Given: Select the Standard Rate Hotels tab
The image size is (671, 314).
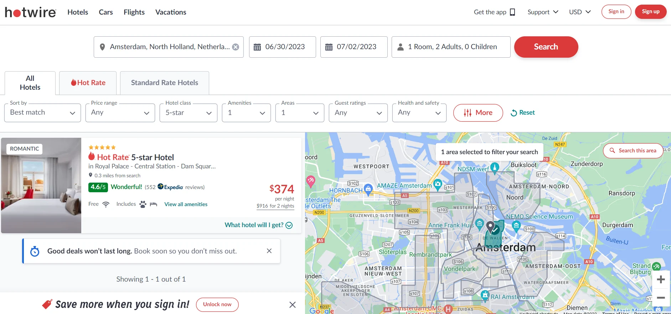Looking at the screenshot, I should pos(164,83).
